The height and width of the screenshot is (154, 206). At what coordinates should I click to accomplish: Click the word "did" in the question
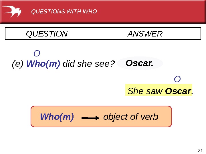(x=68, y=64)
